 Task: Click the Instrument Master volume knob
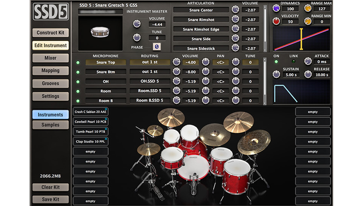(137, 24)
